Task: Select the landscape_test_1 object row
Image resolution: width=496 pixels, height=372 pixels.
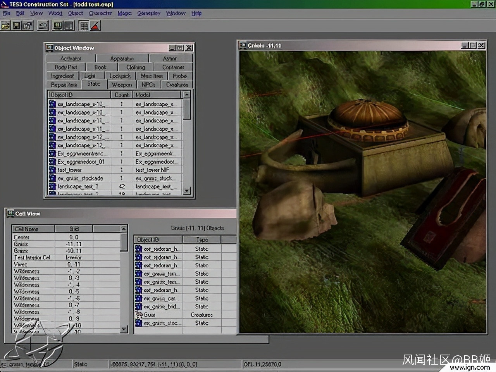Action: [x=78, y=186]
